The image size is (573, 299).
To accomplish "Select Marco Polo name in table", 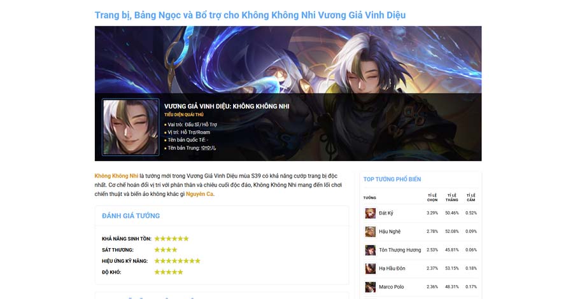I will pyautogui.click(x=392, y=287).
